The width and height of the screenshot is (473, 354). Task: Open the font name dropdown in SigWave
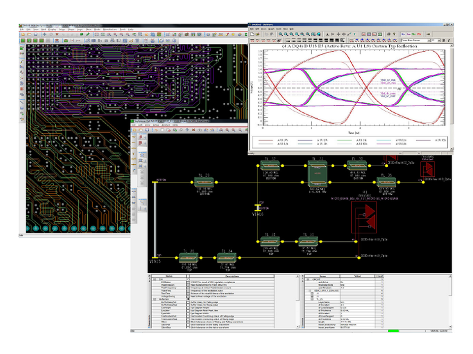coord(429,40)
